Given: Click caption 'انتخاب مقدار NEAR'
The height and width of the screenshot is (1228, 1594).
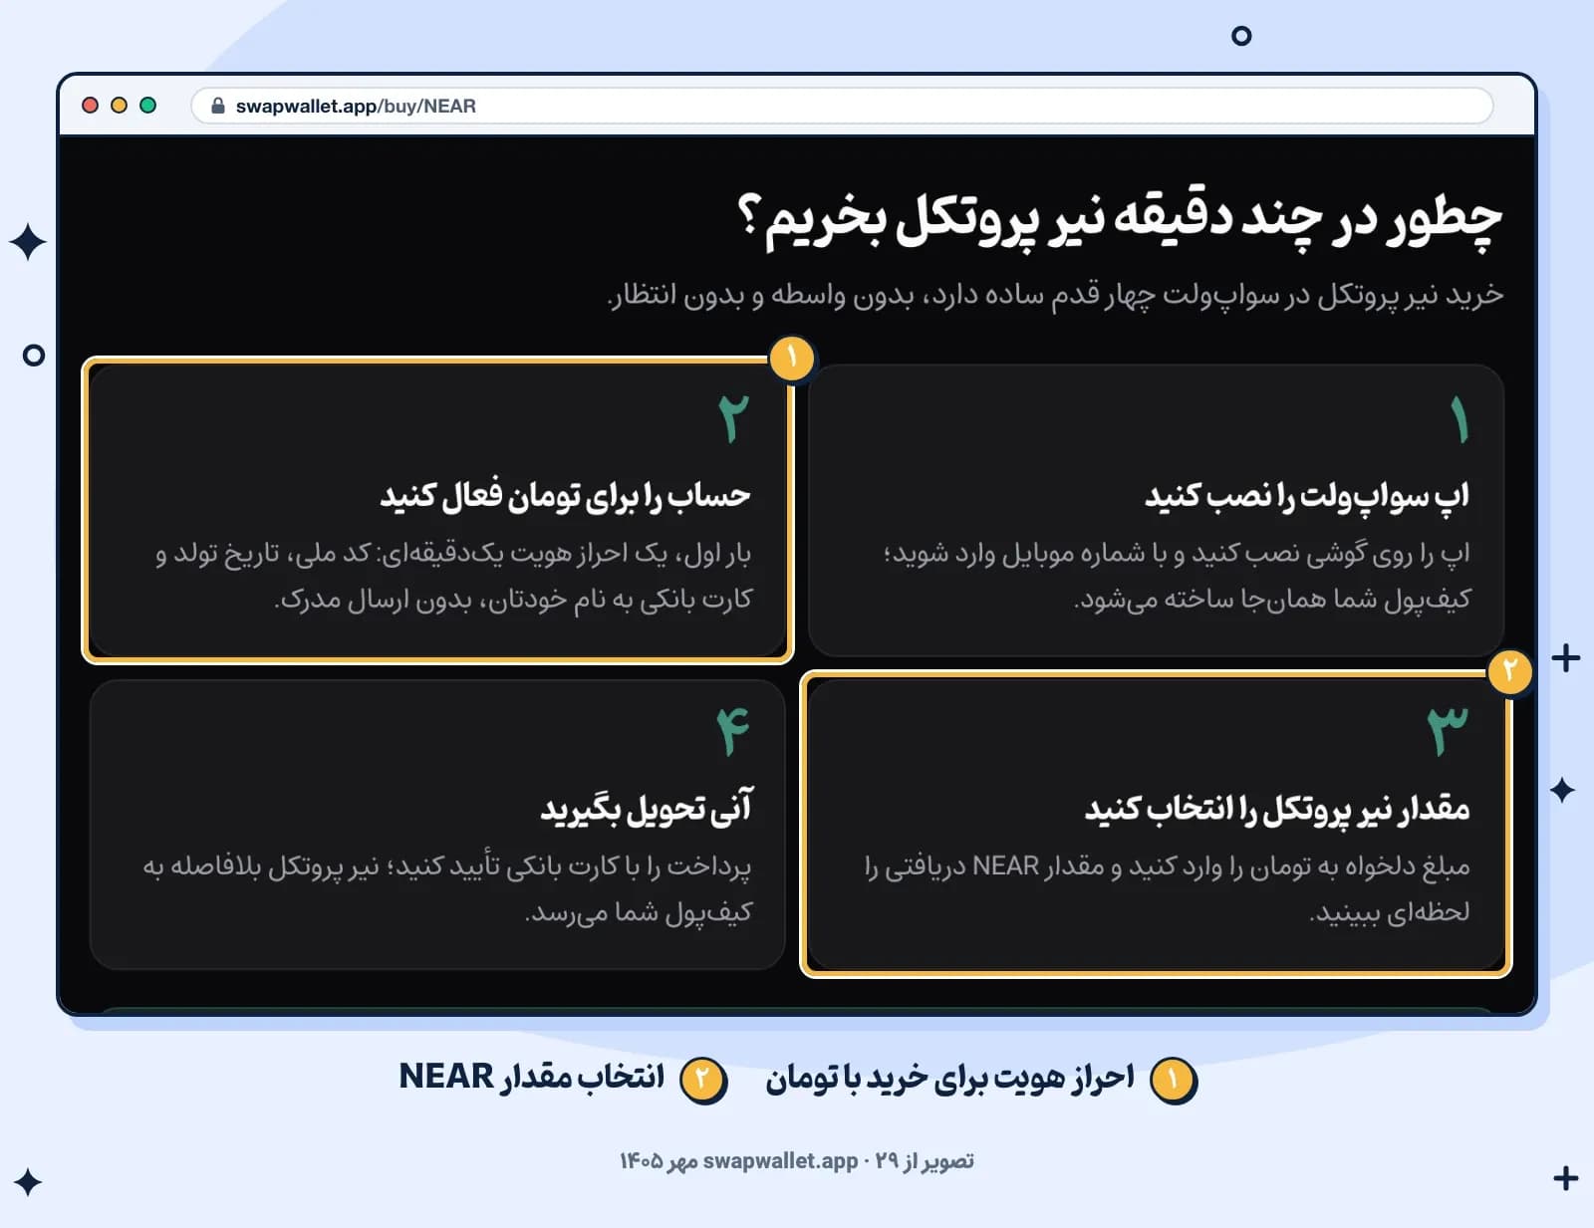Looking at the screenshot, I should (x=531, y=1078).
